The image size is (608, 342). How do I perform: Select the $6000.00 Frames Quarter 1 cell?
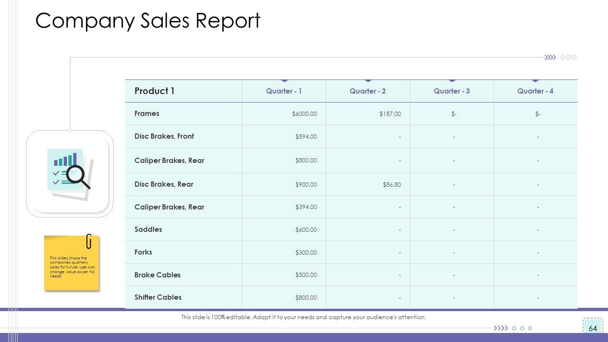click(304, 114)
